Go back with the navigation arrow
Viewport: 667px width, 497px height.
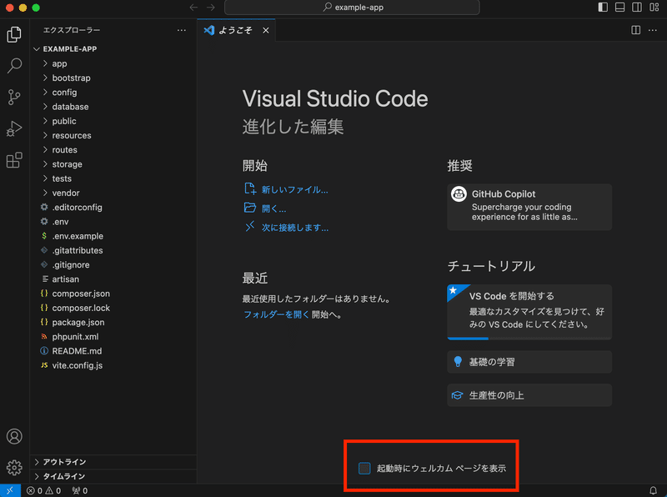193,8
